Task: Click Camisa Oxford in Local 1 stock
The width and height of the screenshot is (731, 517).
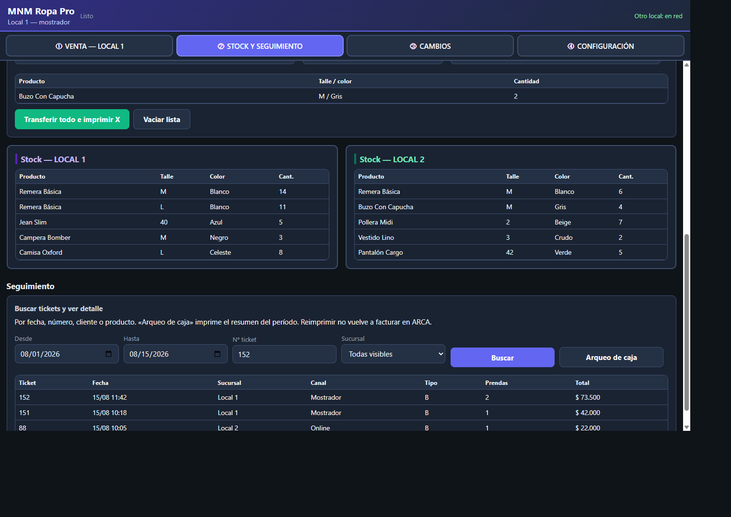Action: [41, 252]
